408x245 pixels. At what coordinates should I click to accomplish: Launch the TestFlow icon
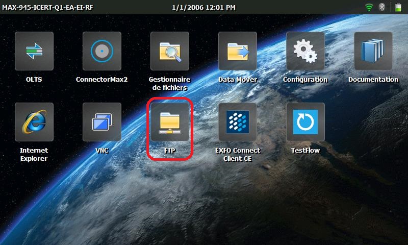point(305,122)
